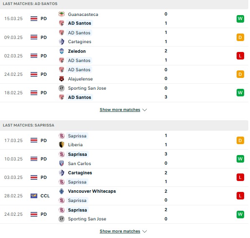The height and width of the screenshot is (238, 250).
Task: Open the Vancouver Whitecaps team link
Action: coord(92,191)
